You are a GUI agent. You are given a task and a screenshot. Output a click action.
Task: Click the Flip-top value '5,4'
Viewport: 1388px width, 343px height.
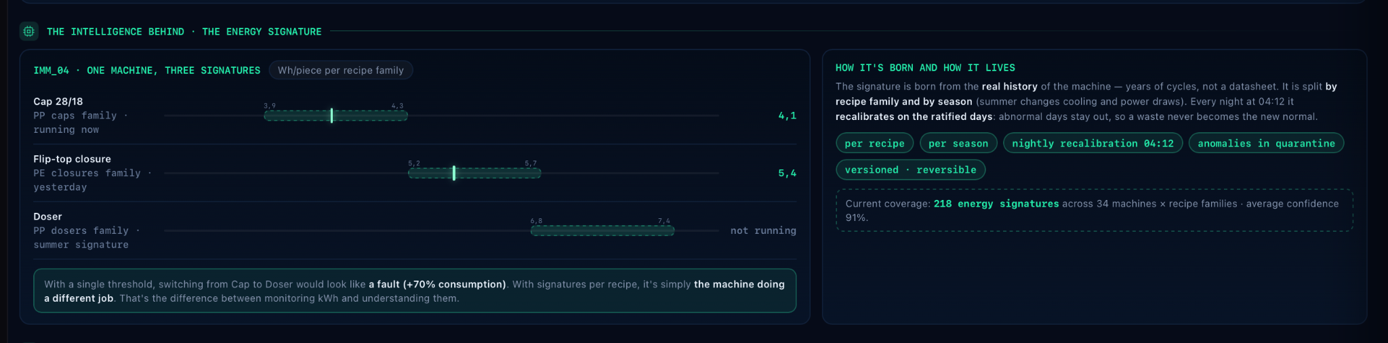click(x=787, y=174)
